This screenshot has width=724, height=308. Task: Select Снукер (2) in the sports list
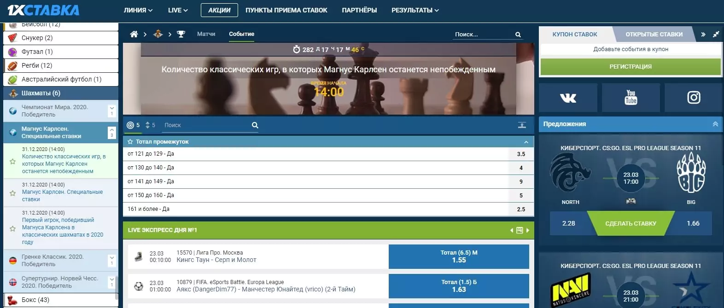pyautogui.click(x=61, y=38)
